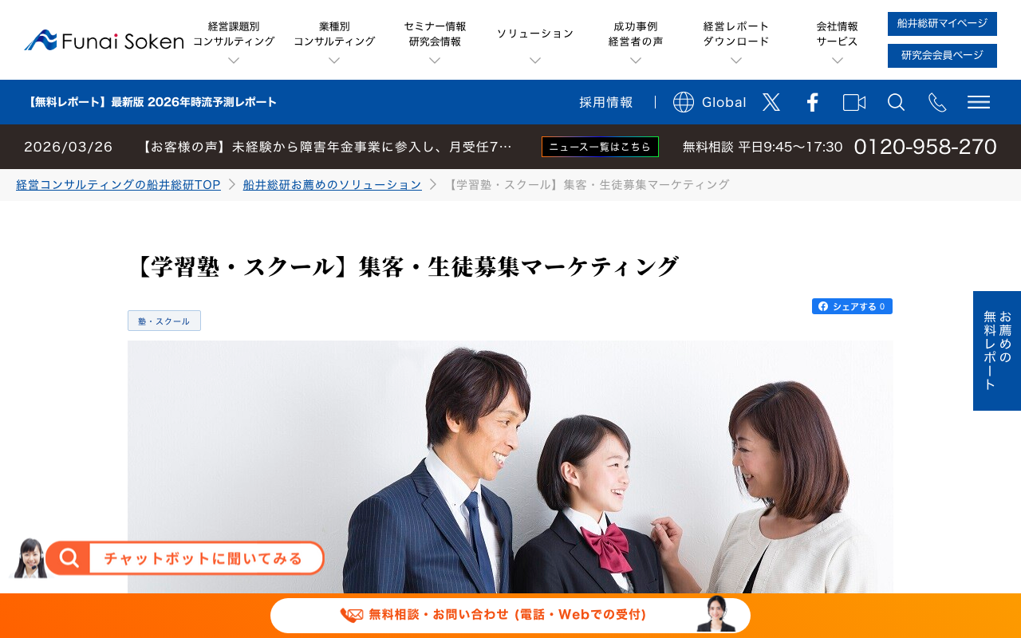Click the ニュース一覧はこちら button
1021x638 pixels.
[x=600, y=147]
